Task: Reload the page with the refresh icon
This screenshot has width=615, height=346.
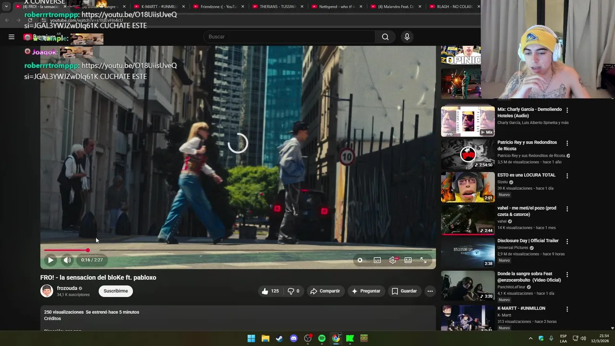Action: tap(30, 20)
